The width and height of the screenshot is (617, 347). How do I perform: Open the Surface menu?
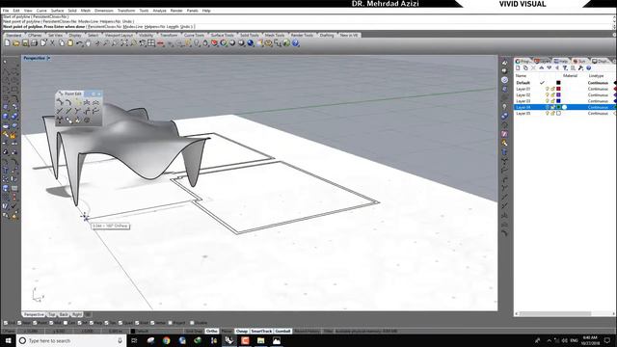(57, 11)
